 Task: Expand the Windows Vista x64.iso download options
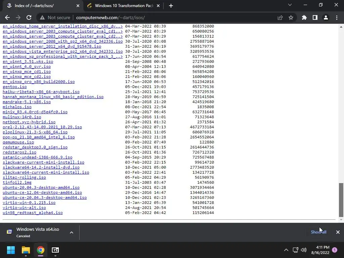[72, 232]
